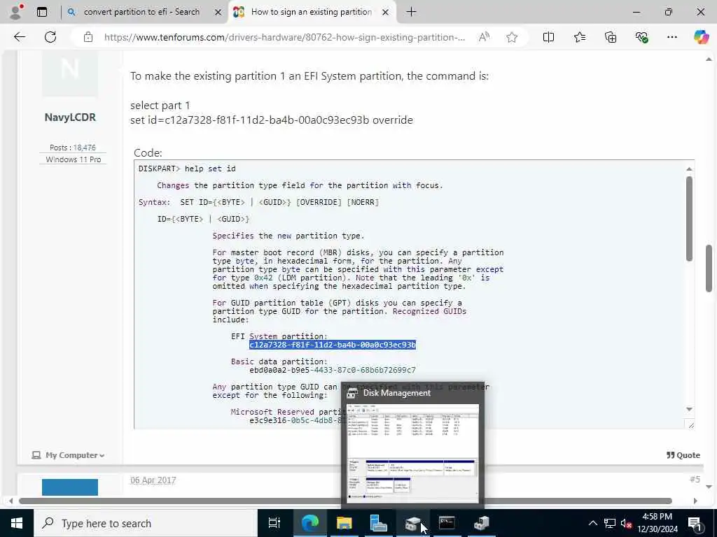The width and height of the screenshot is (717, 537).
Task: Click NavyLCDR's avatar image
Action: coord(70,73)
